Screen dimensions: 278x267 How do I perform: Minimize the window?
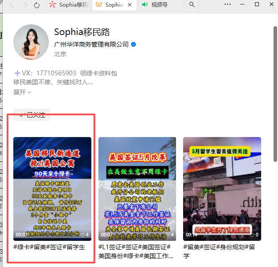pyautogui.click(x=242, y=4)
